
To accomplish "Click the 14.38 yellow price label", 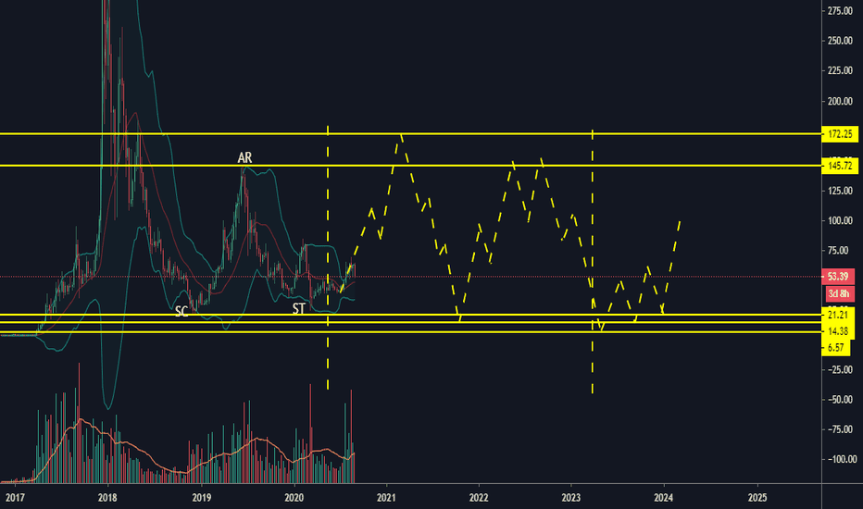I will (x=838, y=330).
